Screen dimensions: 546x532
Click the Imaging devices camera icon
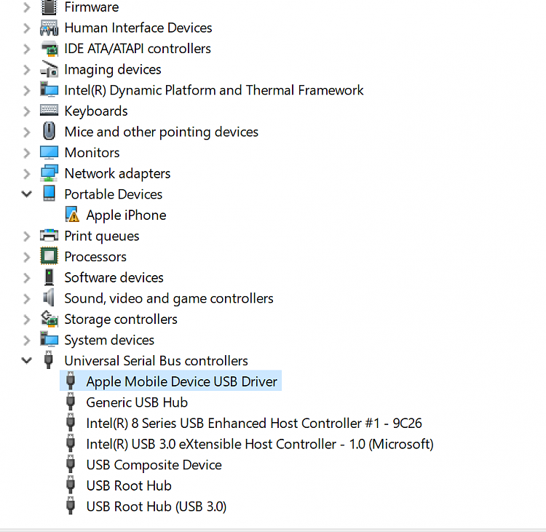pos(49,70)
